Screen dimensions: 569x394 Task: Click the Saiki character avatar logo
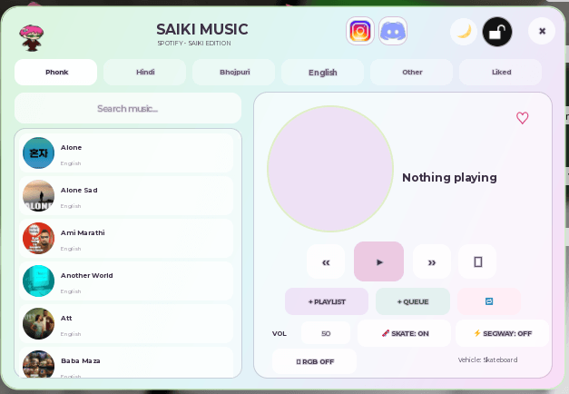pyautogui.click(x=32, y=38)
